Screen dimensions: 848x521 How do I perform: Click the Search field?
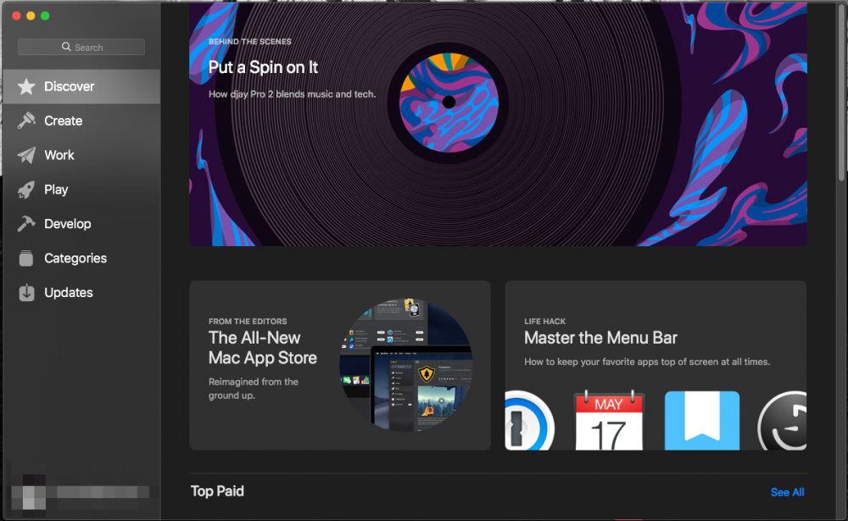pyautogui.click(x=81, y=47)
